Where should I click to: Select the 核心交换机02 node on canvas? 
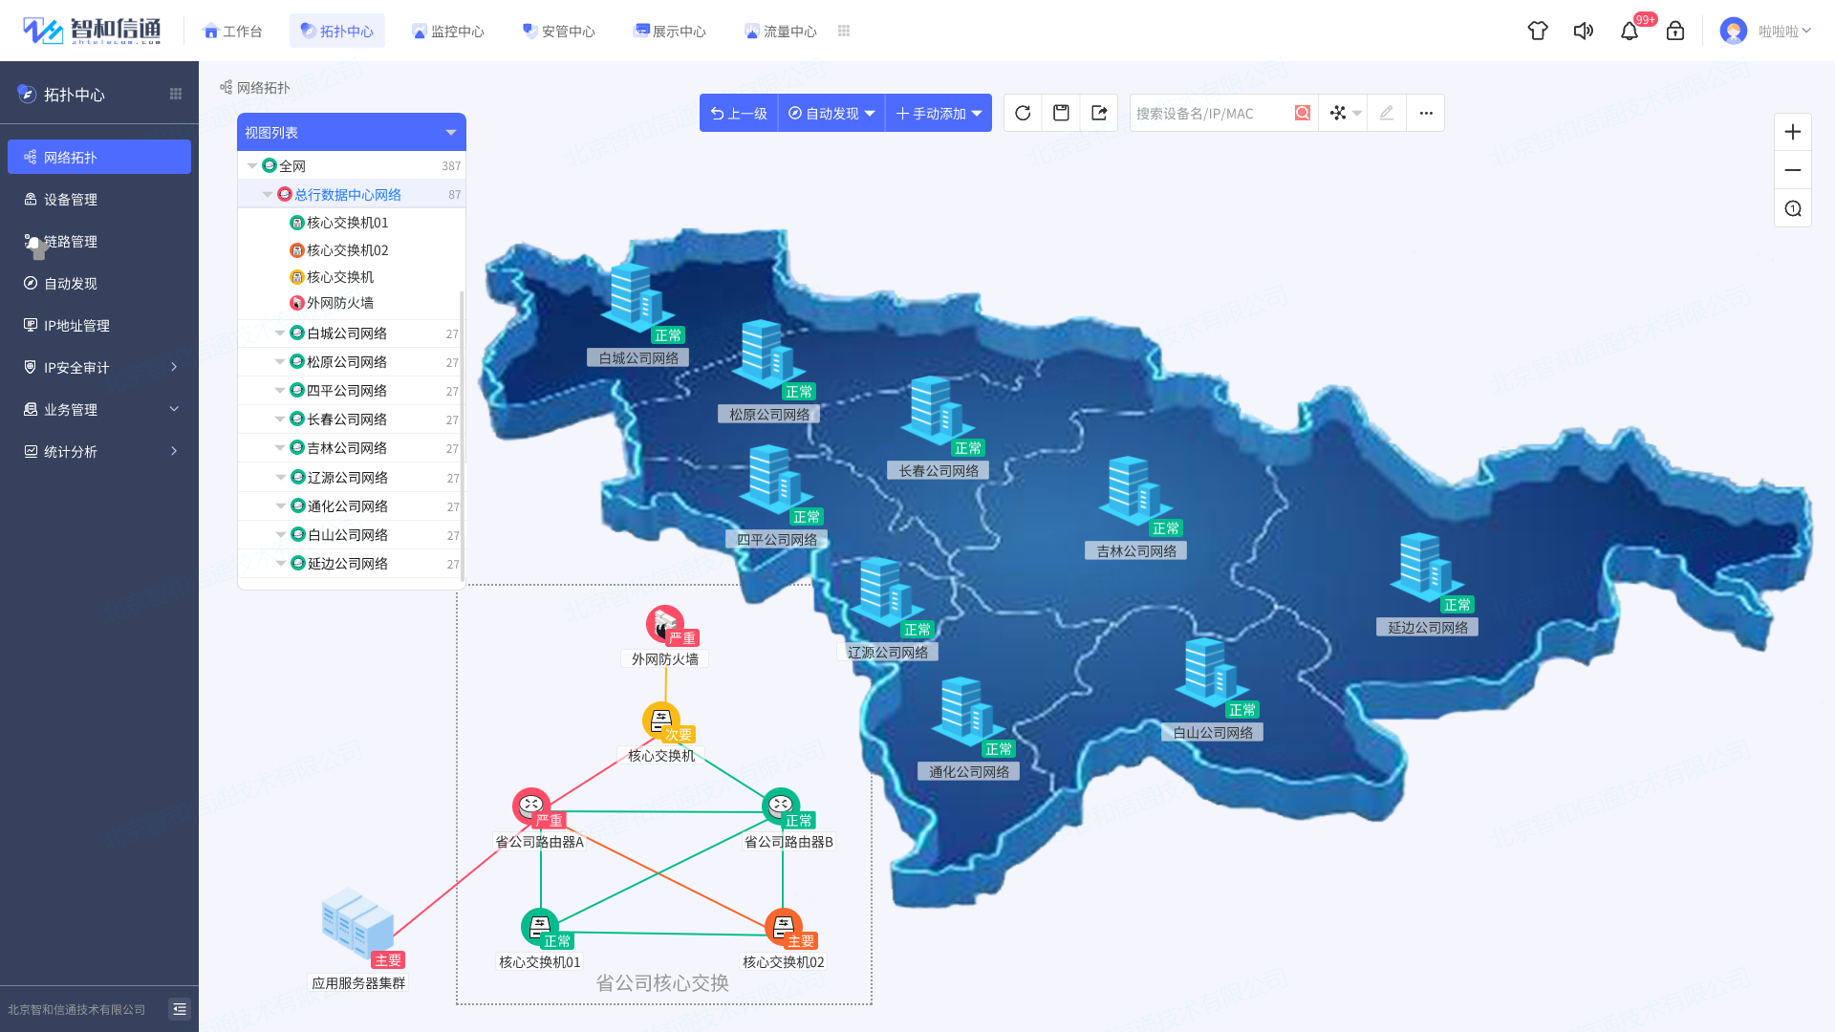point(784,927)
